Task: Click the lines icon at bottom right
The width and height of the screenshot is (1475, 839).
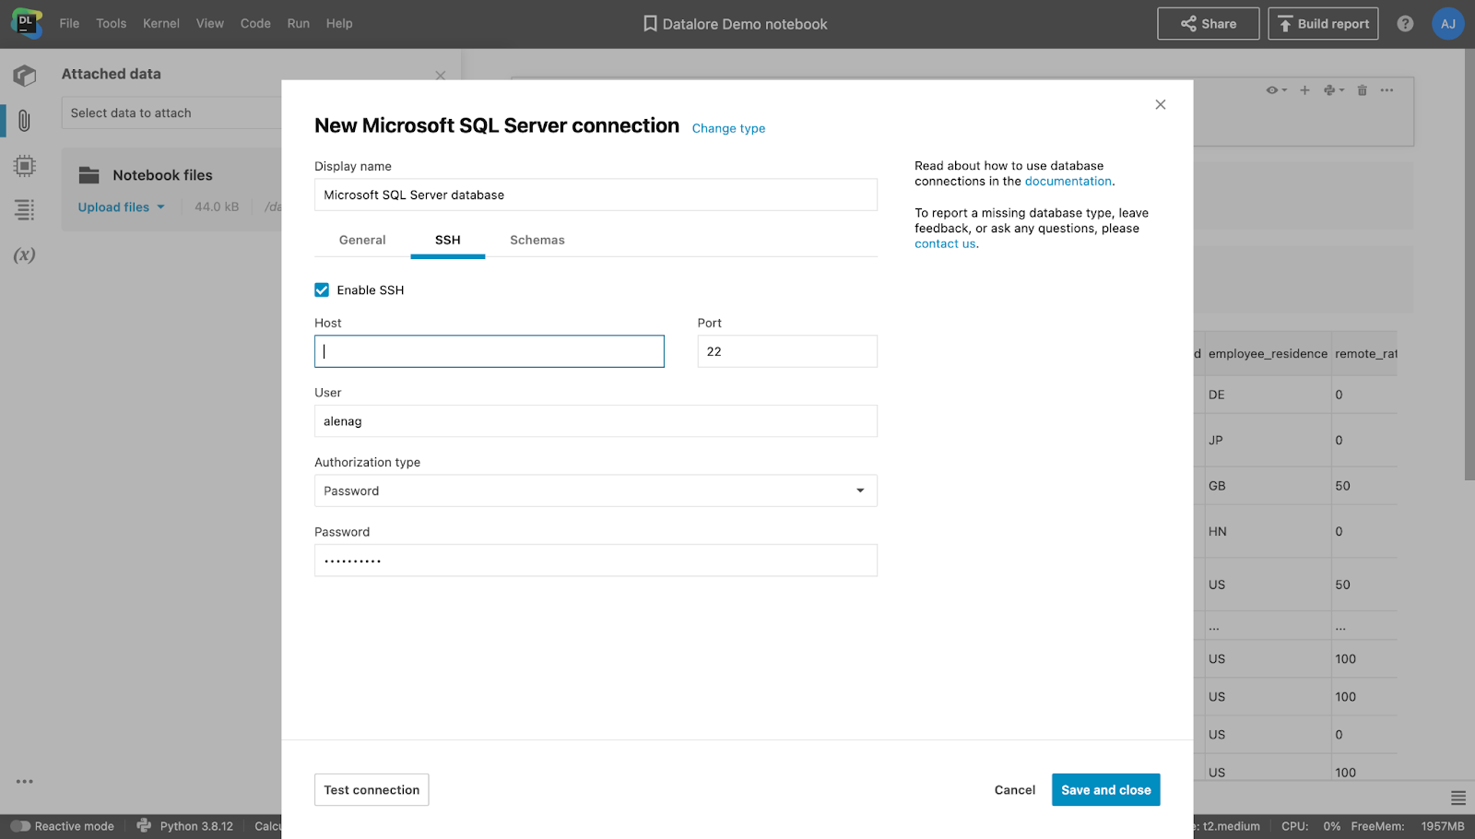Action: coord(1458,798)
